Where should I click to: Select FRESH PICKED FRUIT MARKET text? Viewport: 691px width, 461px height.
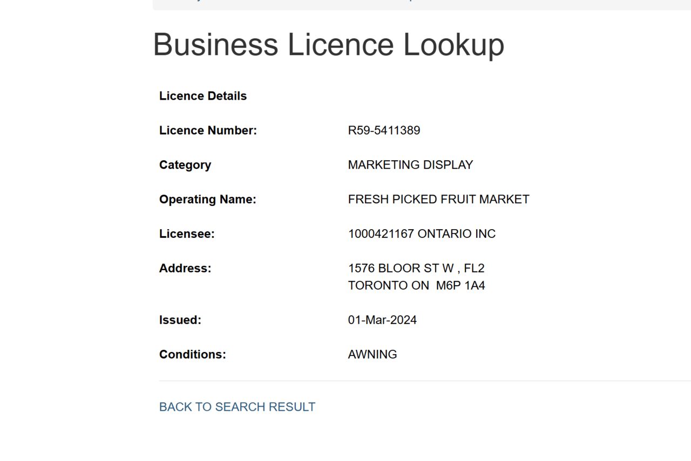tap(438, 199)
